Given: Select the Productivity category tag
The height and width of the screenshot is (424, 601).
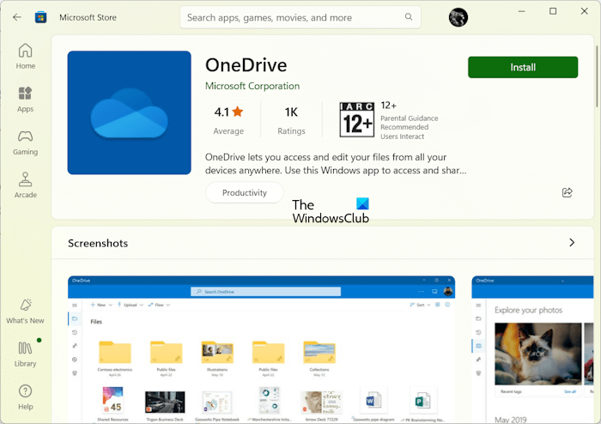Looking at the screenshot, I should point(245,192).
